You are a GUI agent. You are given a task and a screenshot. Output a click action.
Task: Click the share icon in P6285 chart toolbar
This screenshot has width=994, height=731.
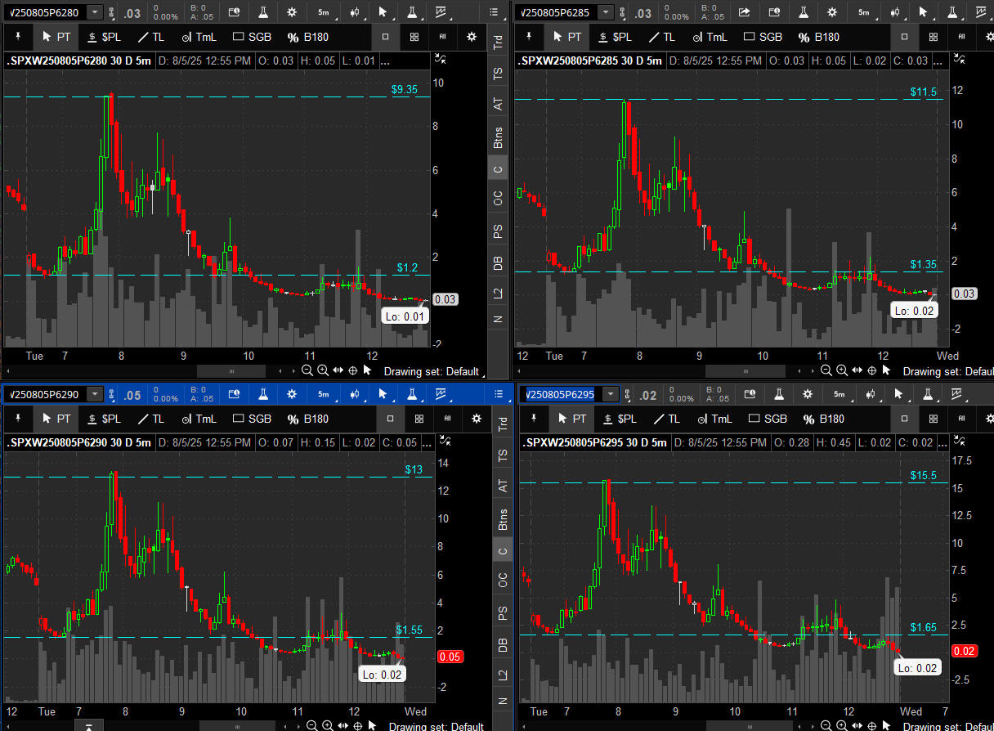(x=744, y=12)
